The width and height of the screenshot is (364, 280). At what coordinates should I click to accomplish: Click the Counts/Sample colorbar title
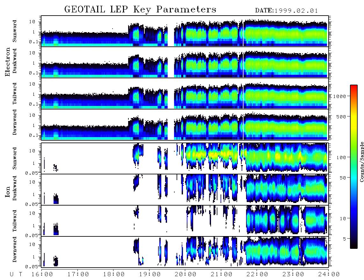(361, 162)
